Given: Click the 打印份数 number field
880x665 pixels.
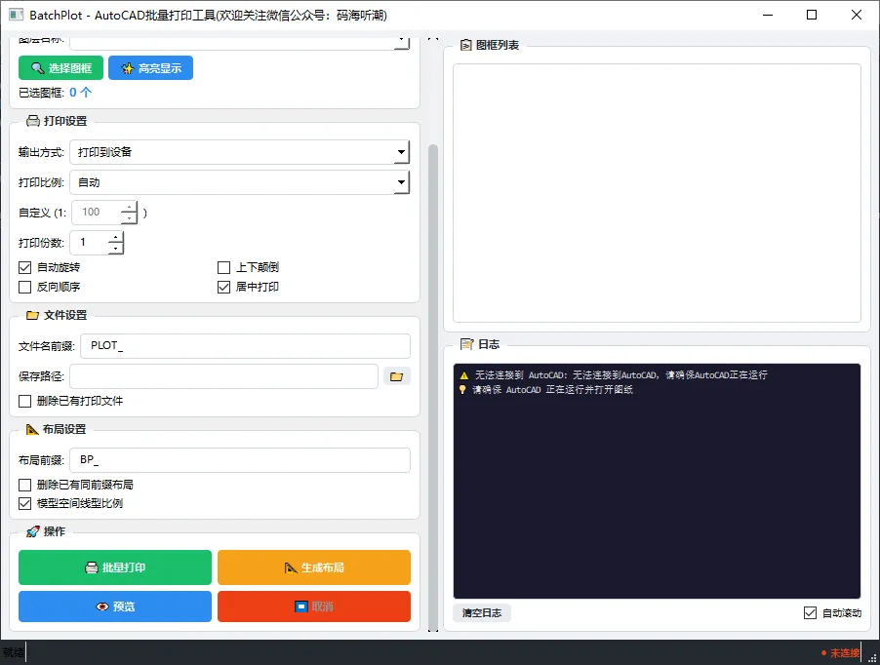Looking at the screenshot, I should click(x=90, y=242).
